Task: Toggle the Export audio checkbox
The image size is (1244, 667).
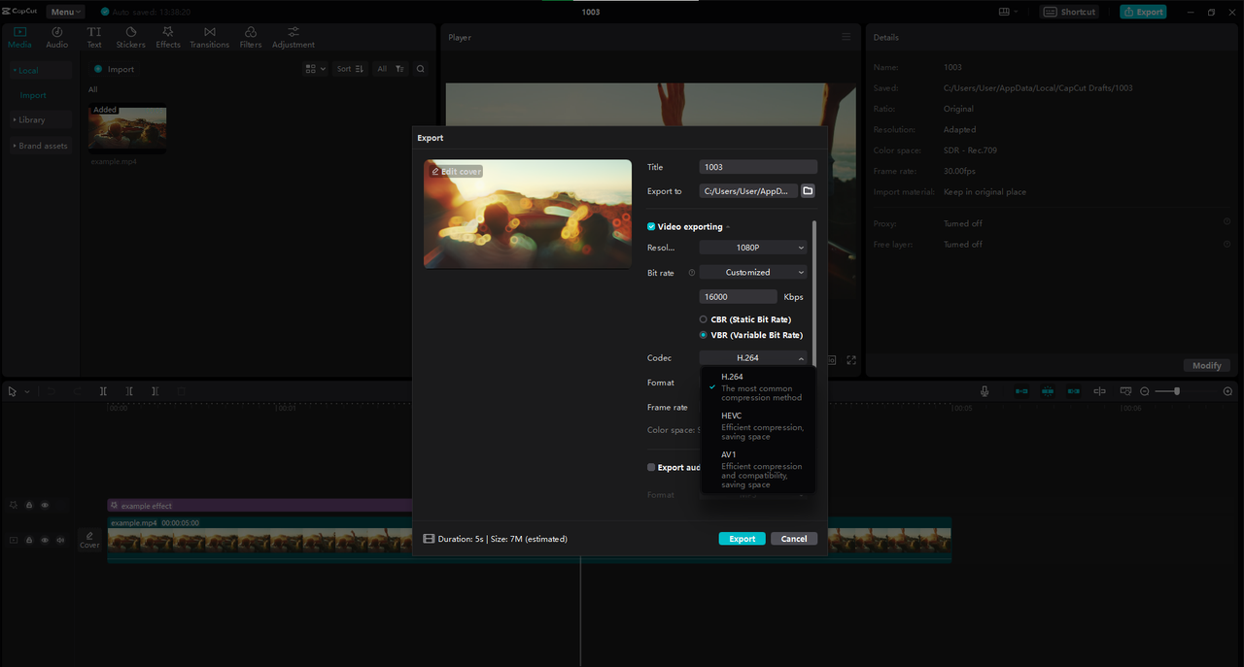Action: point(651,467)
